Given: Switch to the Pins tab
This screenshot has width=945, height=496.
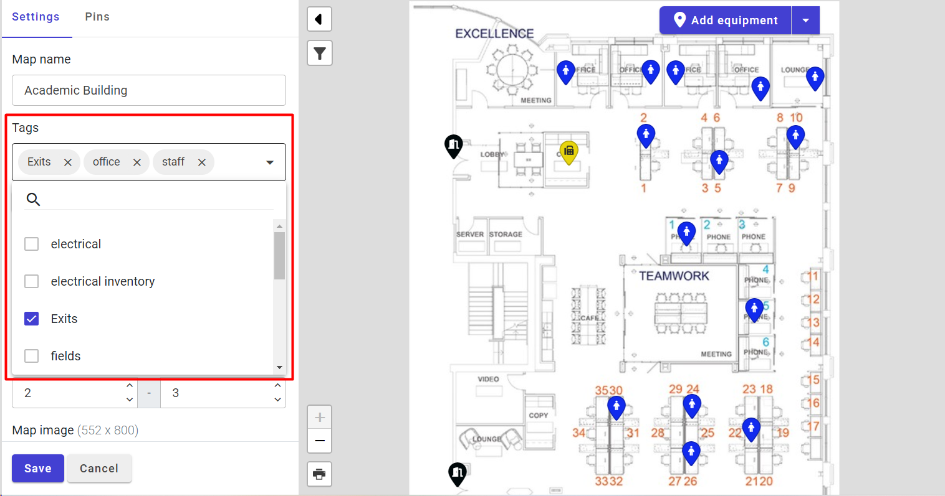Looking at the screenshot, I should [97, 17].
